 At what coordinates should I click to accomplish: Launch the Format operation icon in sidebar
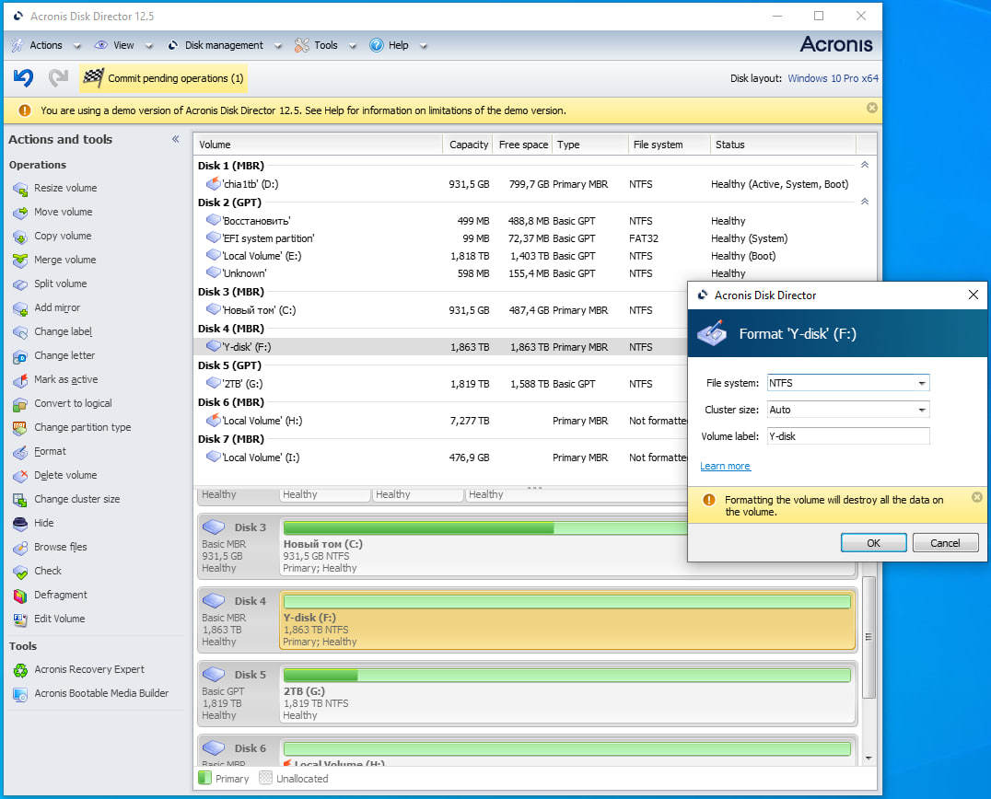[20, 452]
